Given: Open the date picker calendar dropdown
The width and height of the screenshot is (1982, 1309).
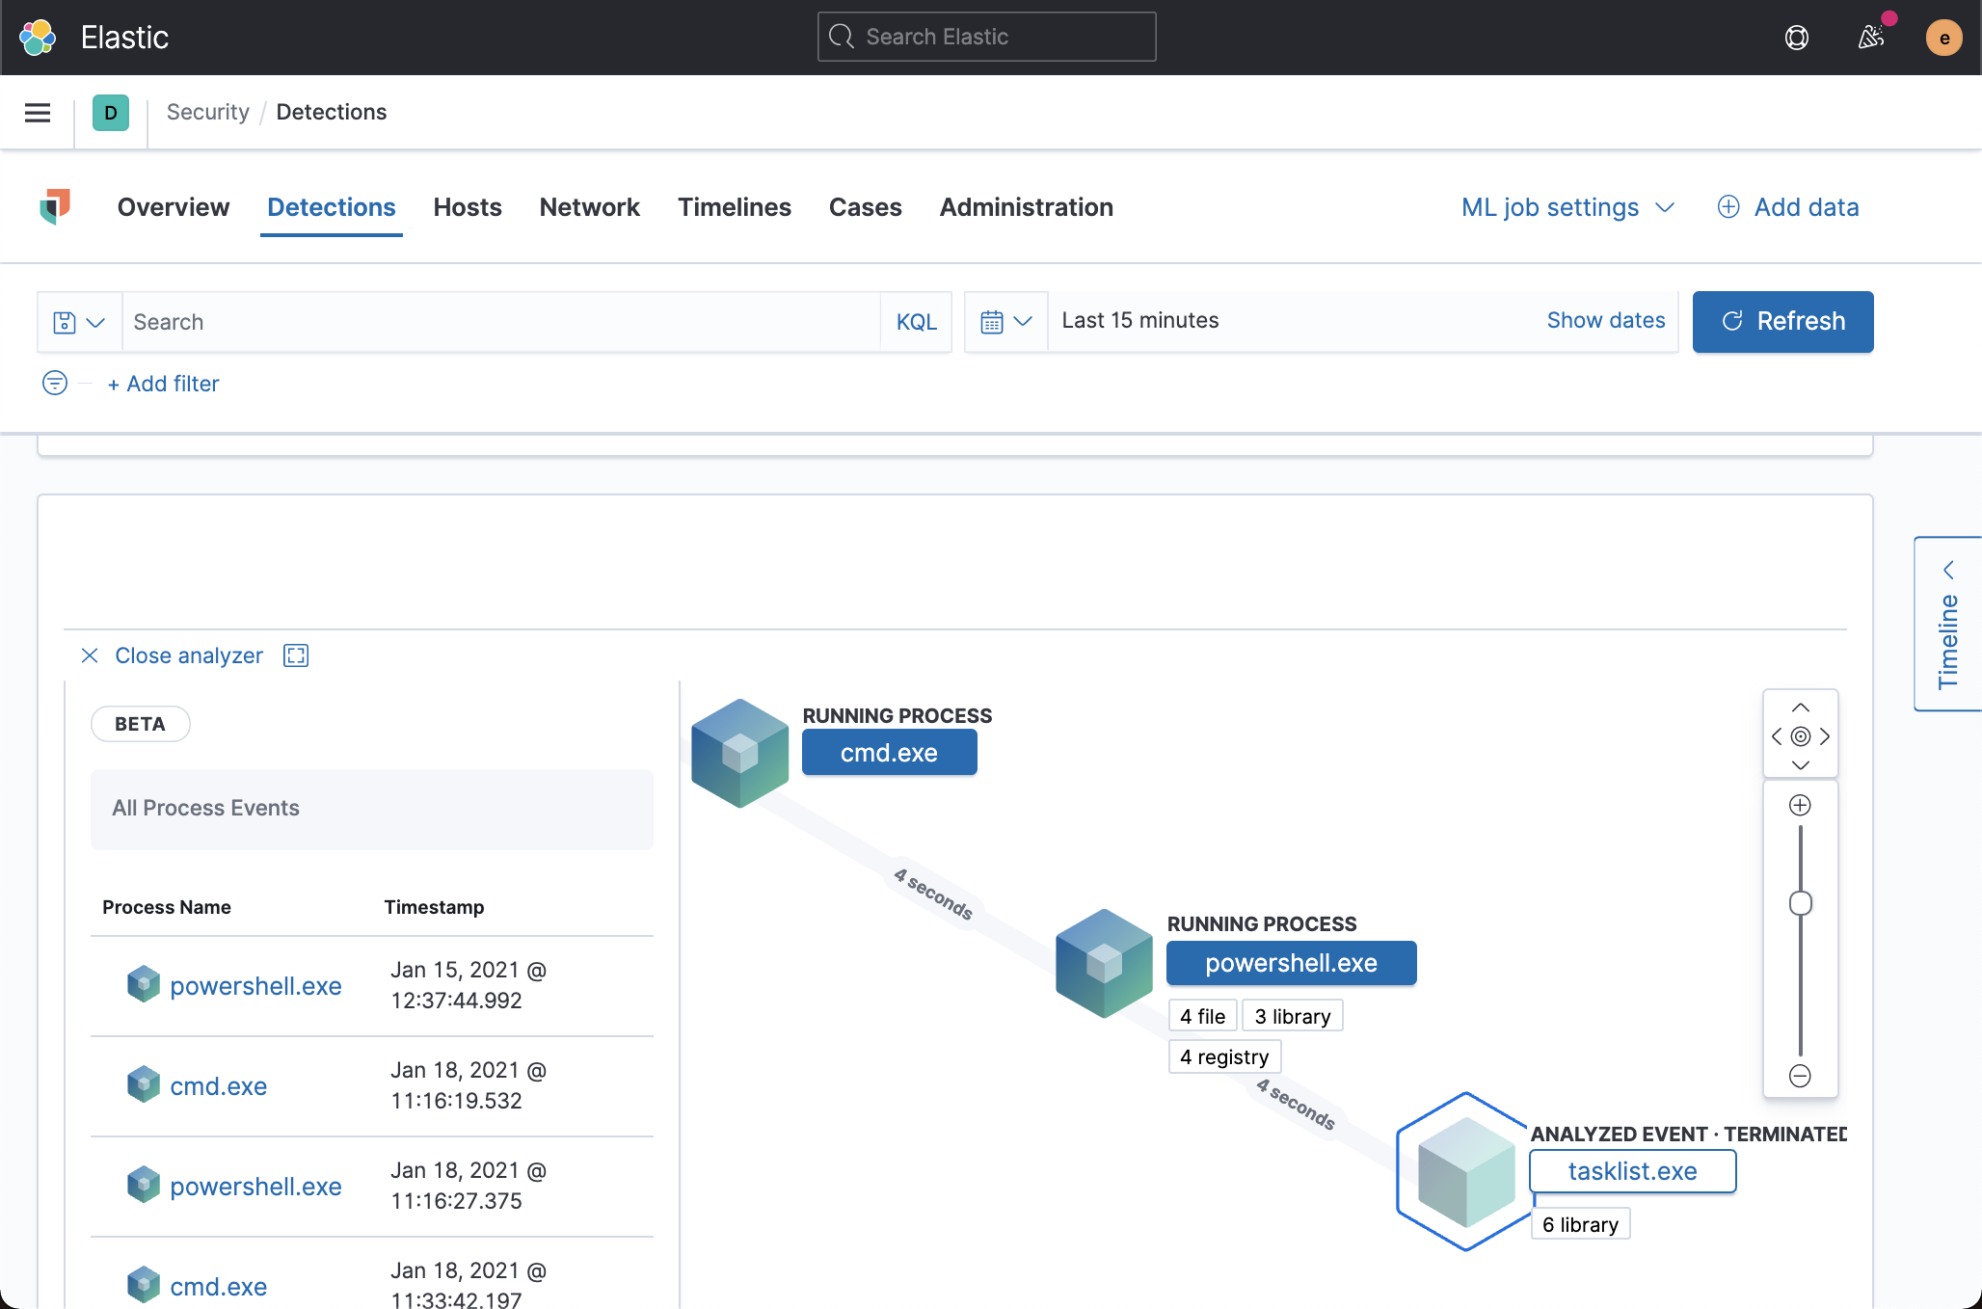Looking at the screenshot, I should pos(1005,321).
